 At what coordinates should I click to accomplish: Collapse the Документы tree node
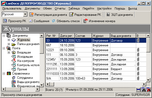pyautogui.click(x=4, y=36)
